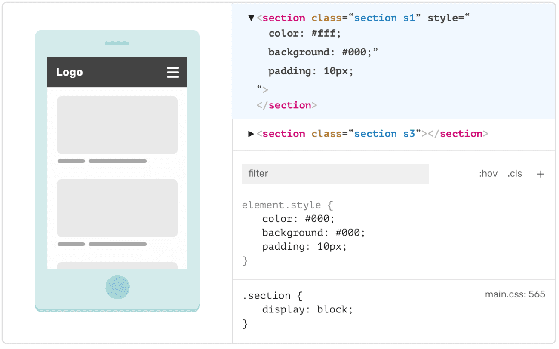The width and height of the screenshot is (559, 349).
Task: Toggle the .cls class editor
Action: click(x=514, y=174)
